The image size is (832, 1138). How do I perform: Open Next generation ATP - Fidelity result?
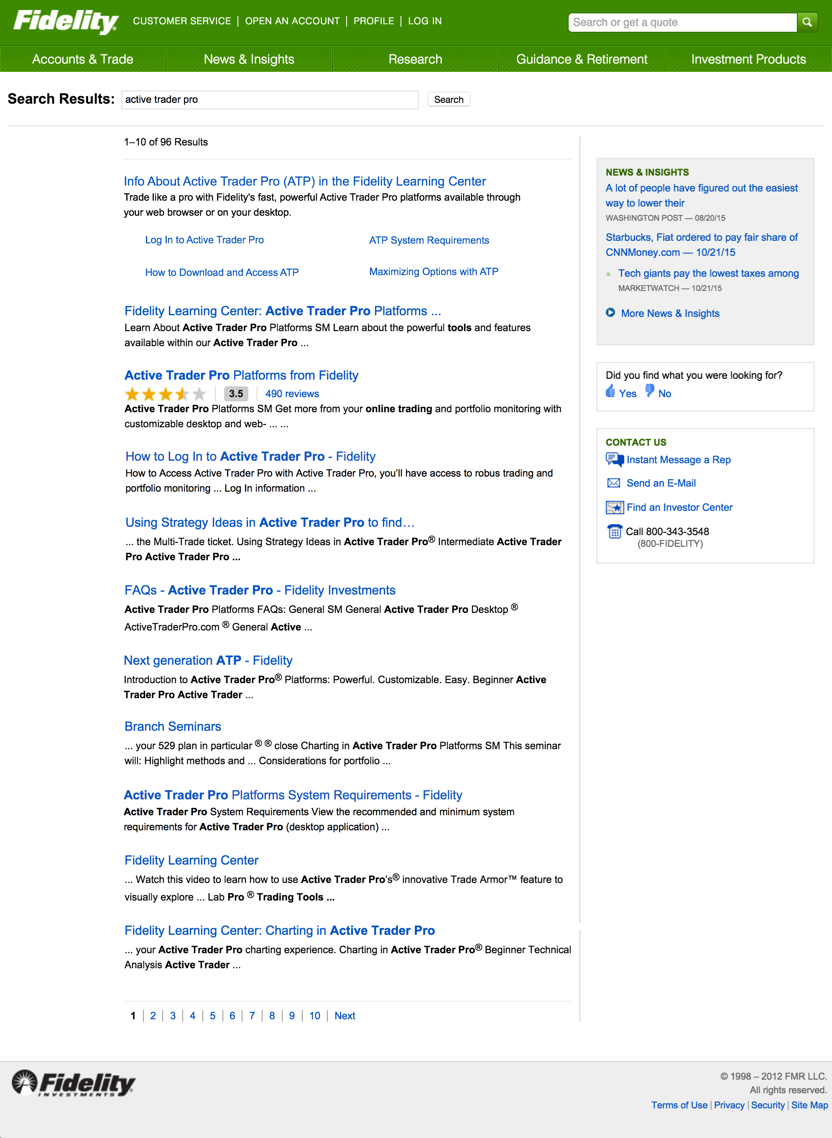(x=208, y=660)
